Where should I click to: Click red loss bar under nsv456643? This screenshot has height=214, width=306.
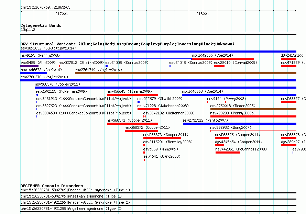(x=132, y=95)
